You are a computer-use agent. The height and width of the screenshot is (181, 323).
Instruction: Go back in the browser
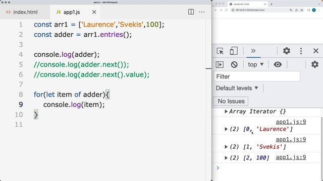pos(216,10)
